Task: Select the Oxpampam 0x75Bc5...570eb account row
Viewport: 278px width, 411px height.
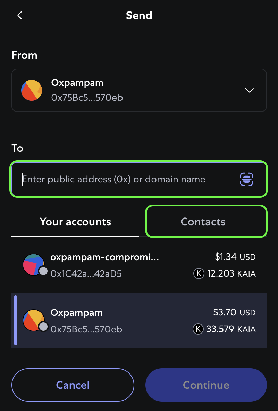Action: [139, 320]
